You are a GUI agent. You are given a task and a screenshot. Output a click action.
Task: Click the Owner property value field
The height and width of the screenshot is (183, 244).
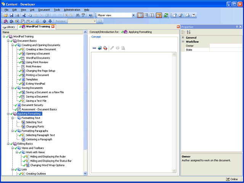[x=226, y=46]
